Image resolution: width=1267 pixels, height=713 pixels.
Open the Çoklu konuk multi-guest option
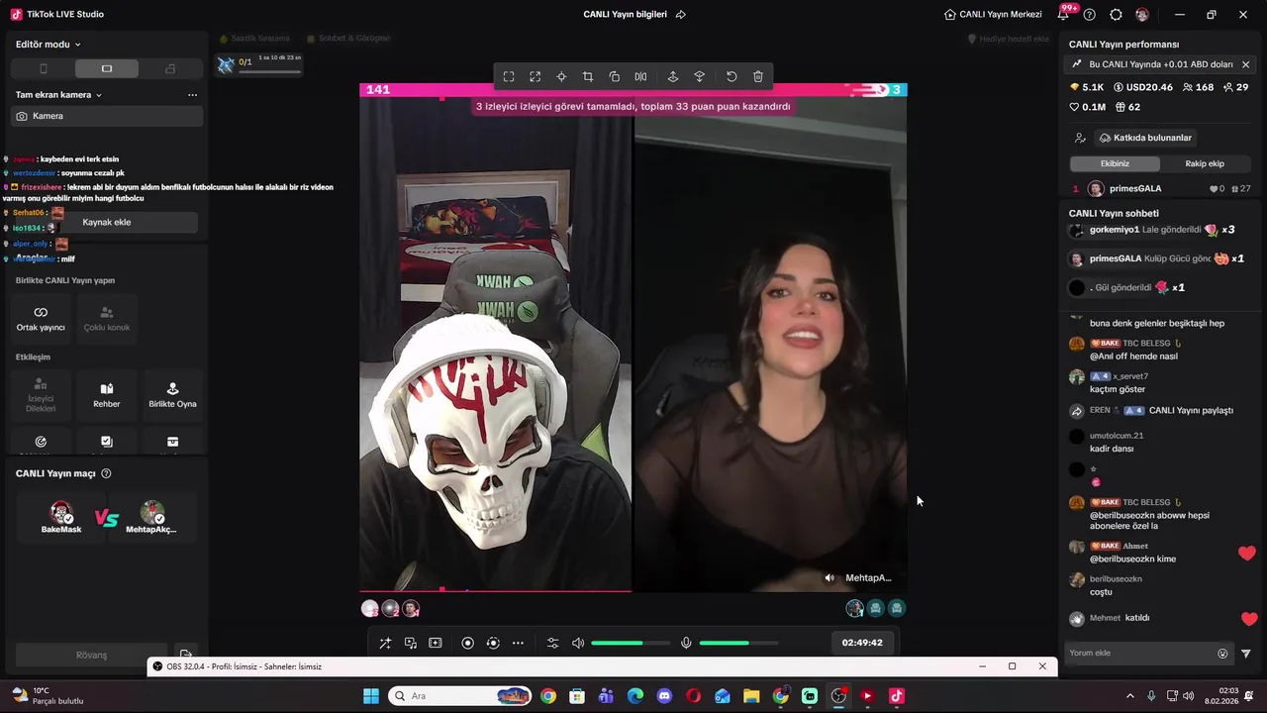107,319
